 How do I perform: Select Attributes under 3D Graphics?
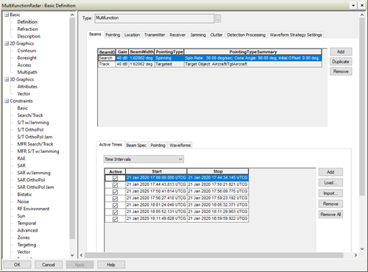pos(27,87)
